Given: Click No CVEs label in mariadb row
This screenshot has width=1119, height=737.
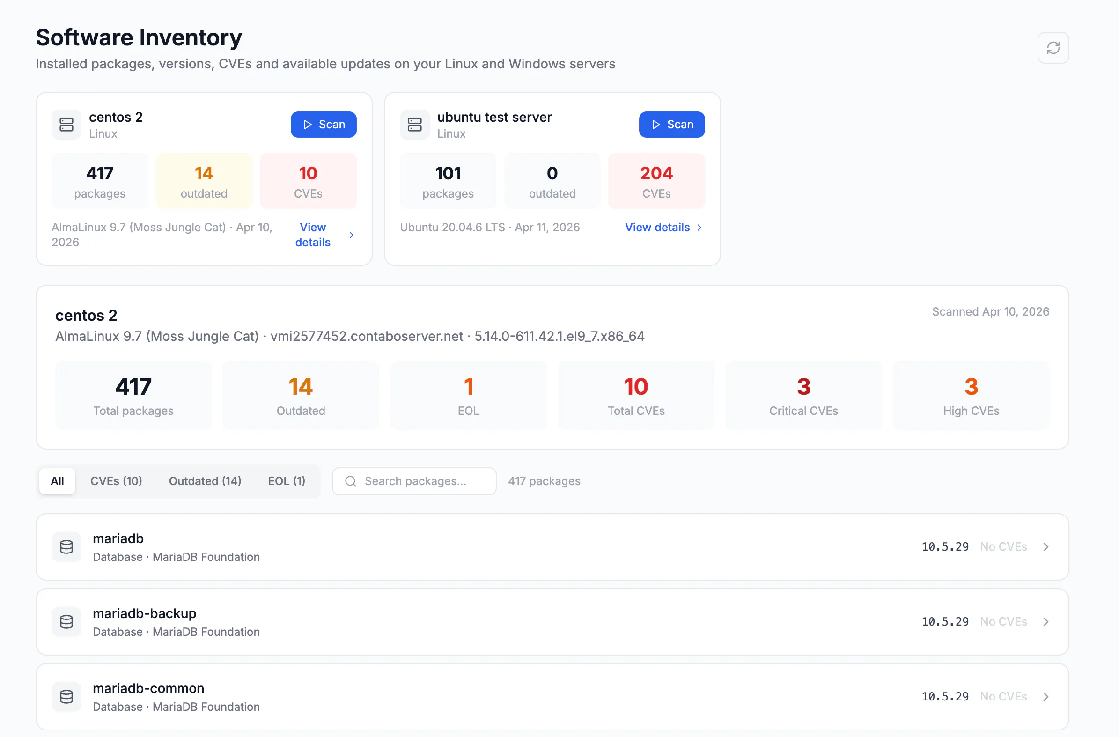Looking at the screenshot, I should click(1003, 547).
